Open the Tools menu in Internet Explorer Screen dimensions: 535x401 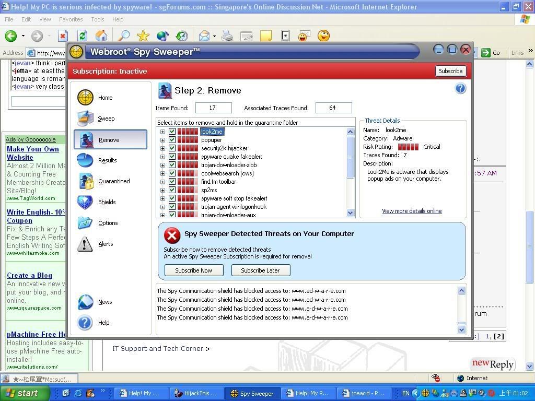pos(98,19)
